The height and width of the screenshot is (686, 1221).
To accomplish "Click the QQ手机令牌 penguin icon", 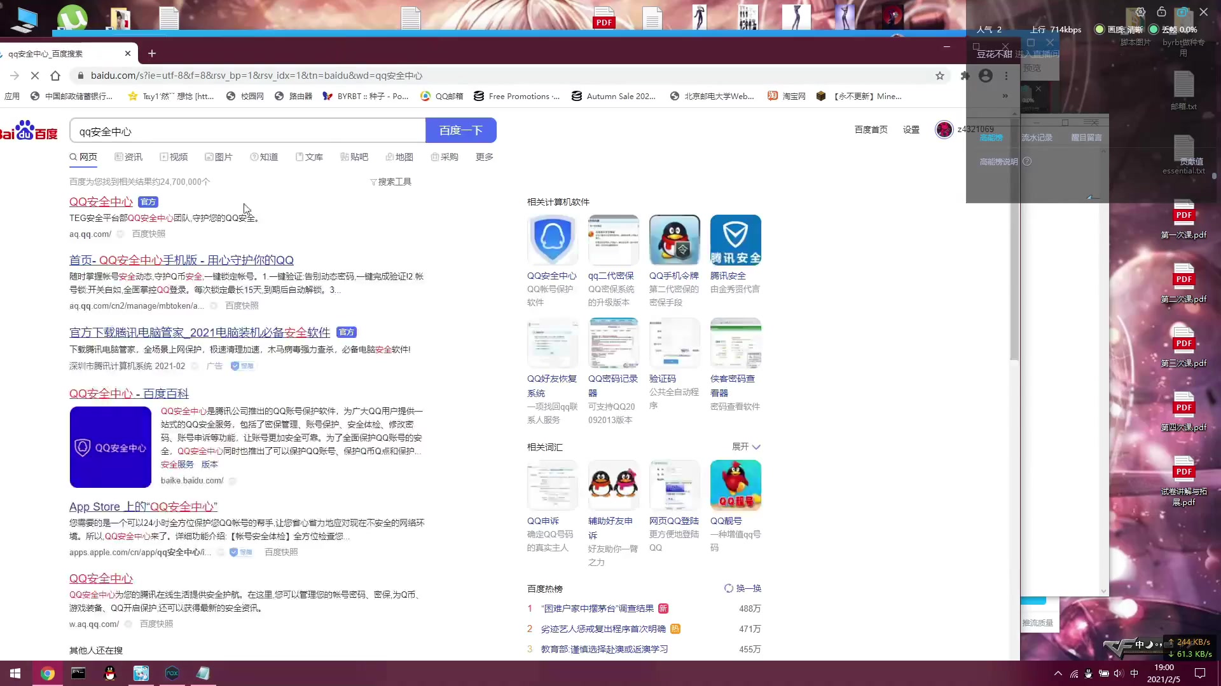I will pyautogui.click(x=674, y=239).
